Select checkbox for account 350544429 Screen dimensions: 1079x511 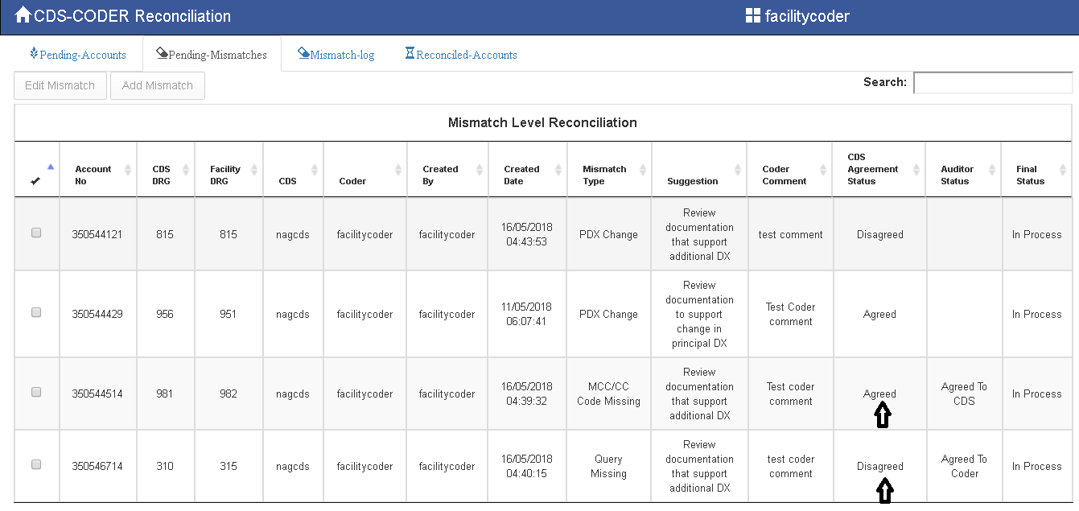click(x=36, y=312)
